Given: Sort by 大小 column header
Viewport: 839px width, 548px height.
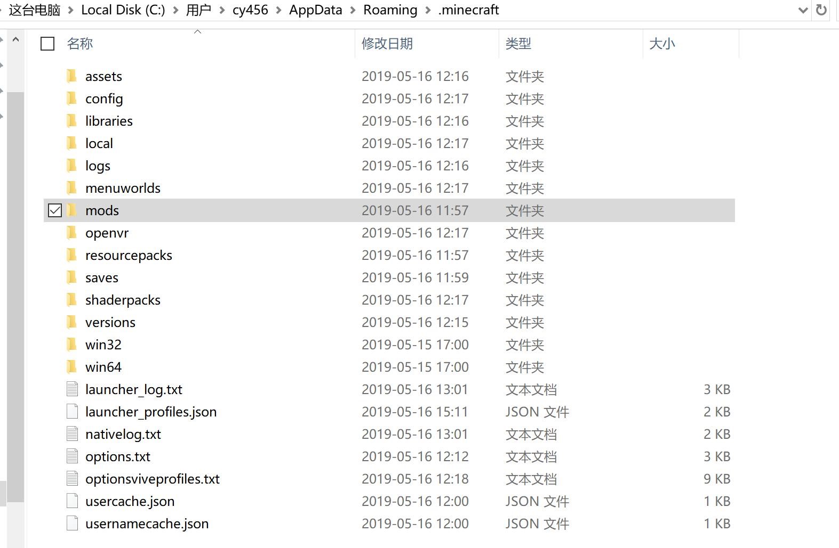Looking at the screenshot, I should pyautogui.click(x=662, y=44).
